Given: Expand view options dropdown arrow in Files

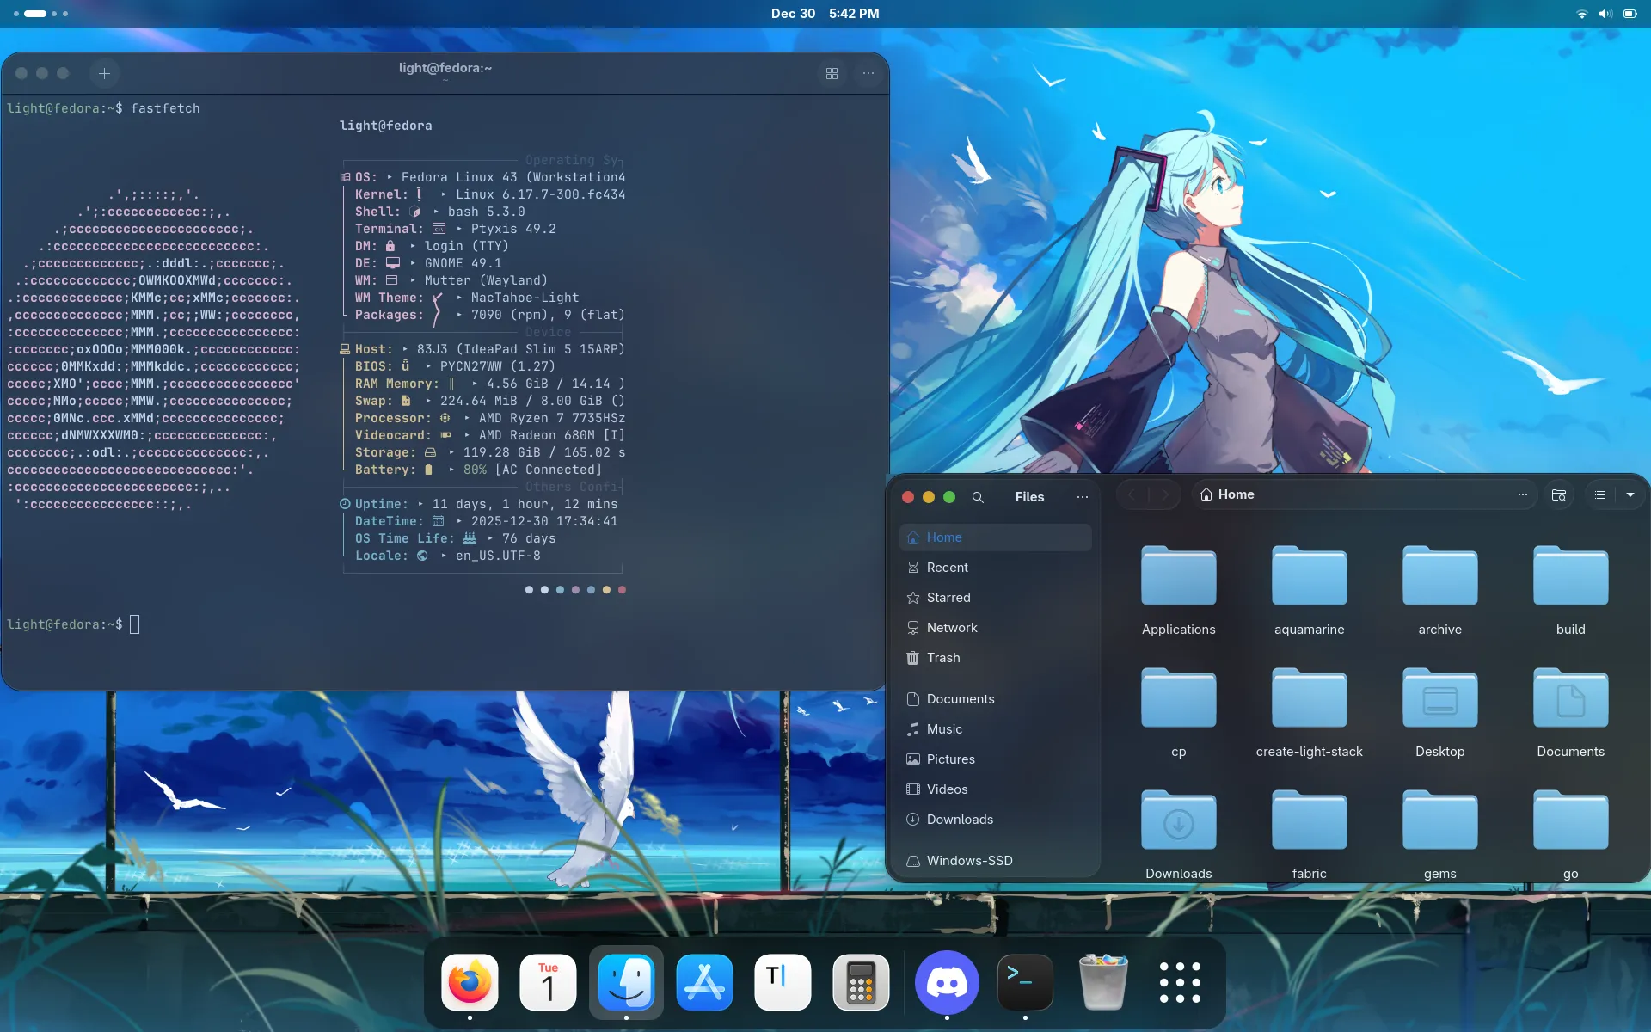Looking at the screenshot, I should (x=1630, y=494).
